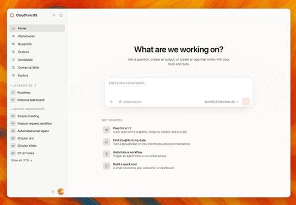Click the Roadmap R badge icon
Screen dimensions: 296x205
click(13, 93)
